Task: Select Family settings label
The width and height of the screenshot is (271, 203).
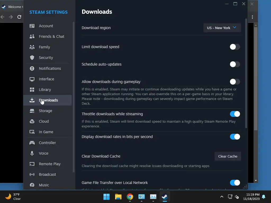Action: pyautogui.click(x=44, y=47)
